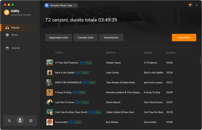Image resolution: width=202 pixels, height=130 pixels.
Task: Click artist Colbie Caillat & Ryan Hurd
Action: 120,112
